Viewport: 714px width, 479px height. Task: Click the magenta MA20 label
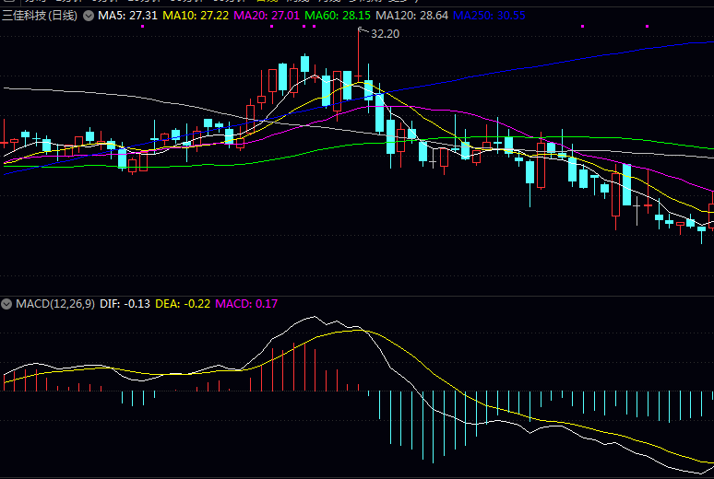point(267,16)
